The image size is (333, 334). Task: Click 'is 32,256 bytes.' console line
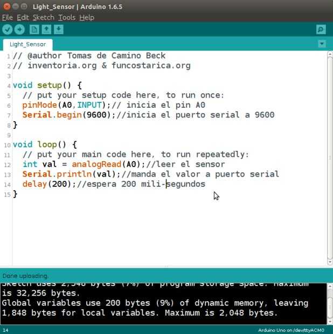pyautogui.click(x=41, y=293)
